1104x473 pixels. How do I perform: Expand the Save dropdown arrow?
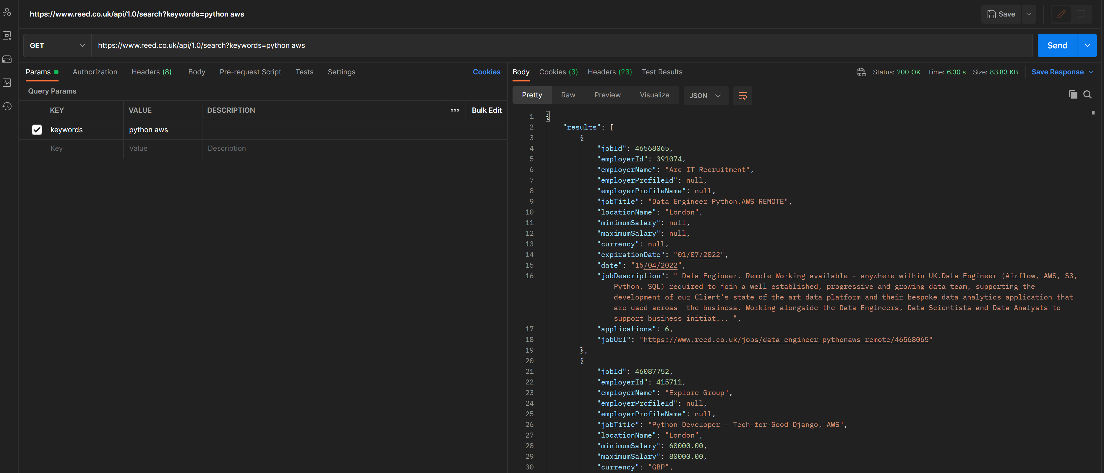click(1029, 14)
